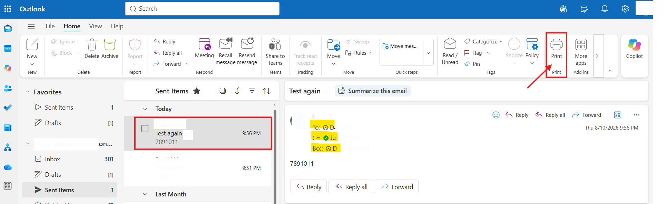This screenshot has width=667, height=204.
Task: Click the Search box
Action: (x=202, y=9)
